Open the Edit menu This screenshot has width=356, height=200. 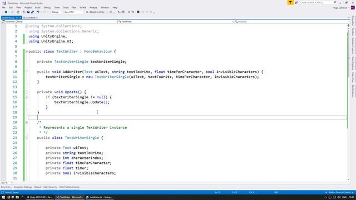coord(11,7)
